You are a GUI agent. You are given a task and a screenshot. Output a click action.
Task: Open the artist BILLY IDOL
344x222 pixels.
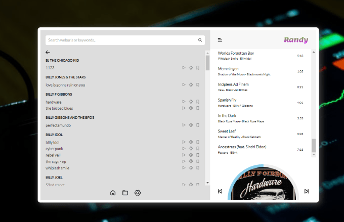click(54, 135)
